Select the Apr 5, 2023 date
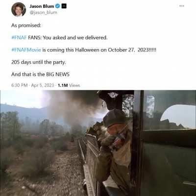Viewport: 196px width, 196px height. 43,85
